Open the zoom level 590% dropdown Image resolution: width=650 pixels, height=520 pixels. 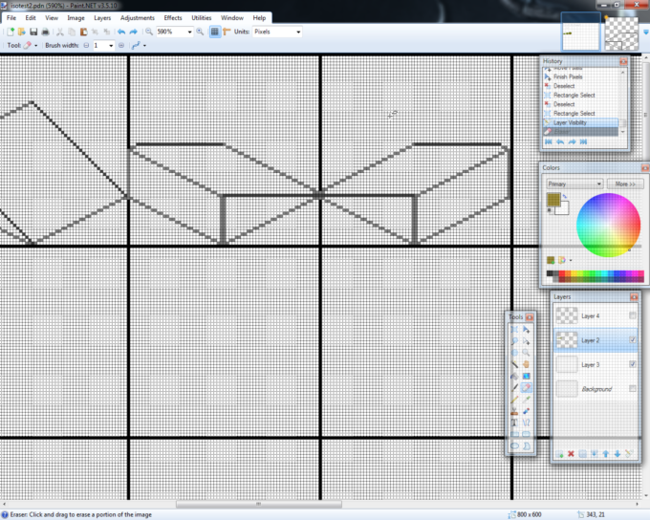tap(189, 32)
